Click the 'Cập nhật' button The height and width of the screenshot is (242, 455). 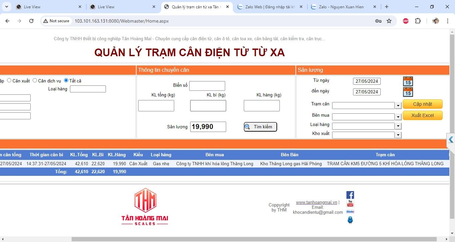pos(422,104)
